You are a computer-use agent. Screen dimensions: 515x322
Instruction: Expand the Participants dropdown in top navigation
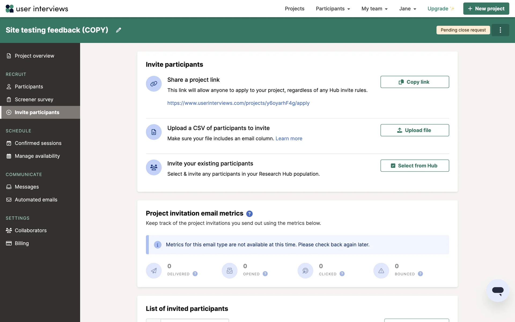click(x=333, y=9)
